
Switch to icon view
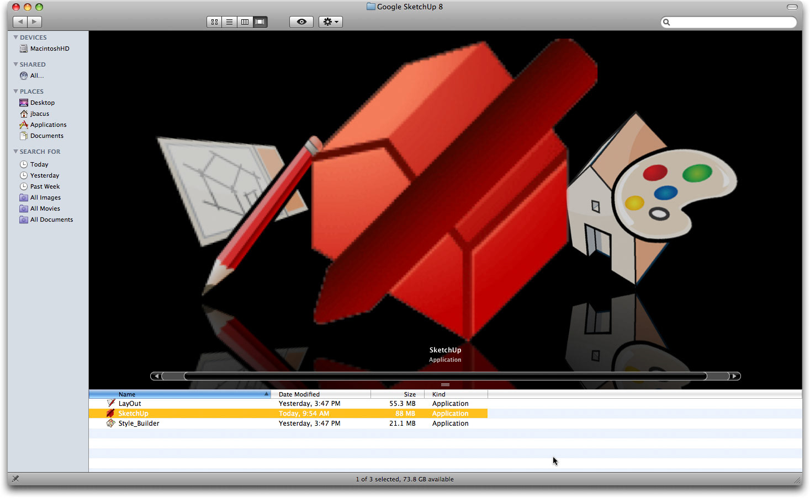[214, 22]
